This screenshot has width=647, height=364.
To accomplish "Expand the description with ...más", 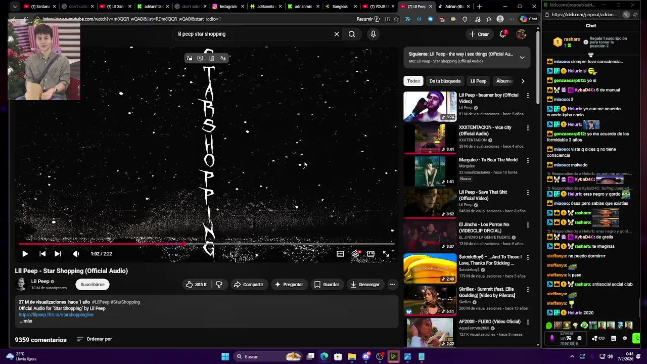I will (26, 321).
